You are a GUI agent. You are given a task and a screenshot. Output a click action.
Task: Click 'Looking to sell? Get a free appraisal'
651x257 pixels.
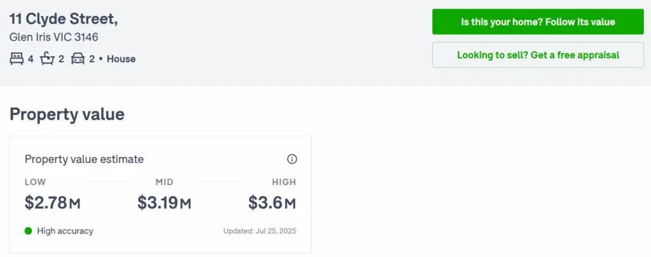pyautogui.click(x=538, y=55)
